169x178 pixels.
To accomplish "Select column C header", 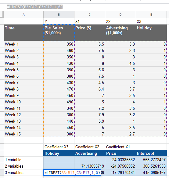I will click(90, 15).
